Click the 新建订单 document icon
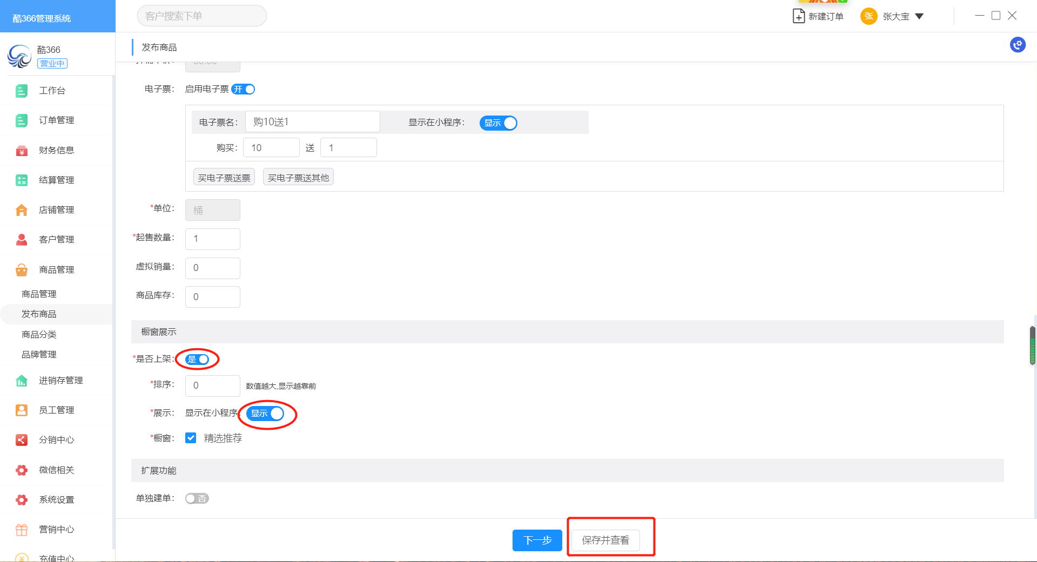Viewport: 1037px width, 562px height. coord(798,16)
